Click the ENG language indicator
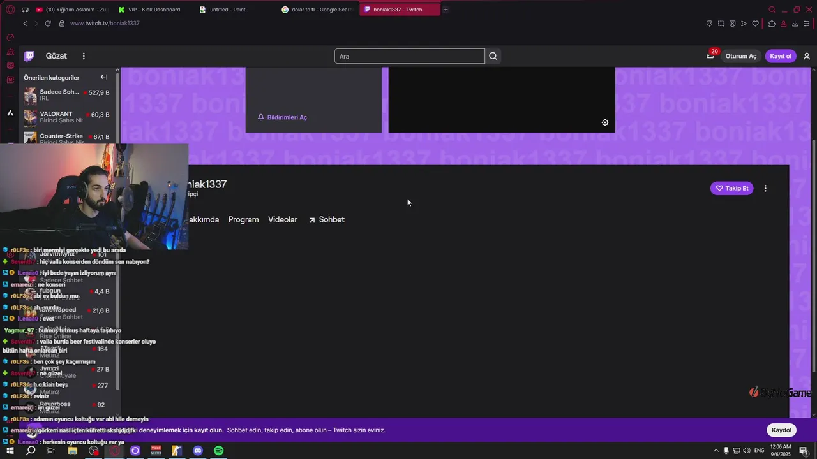This screenshot has width=817, height=459. tap(760, 451)
